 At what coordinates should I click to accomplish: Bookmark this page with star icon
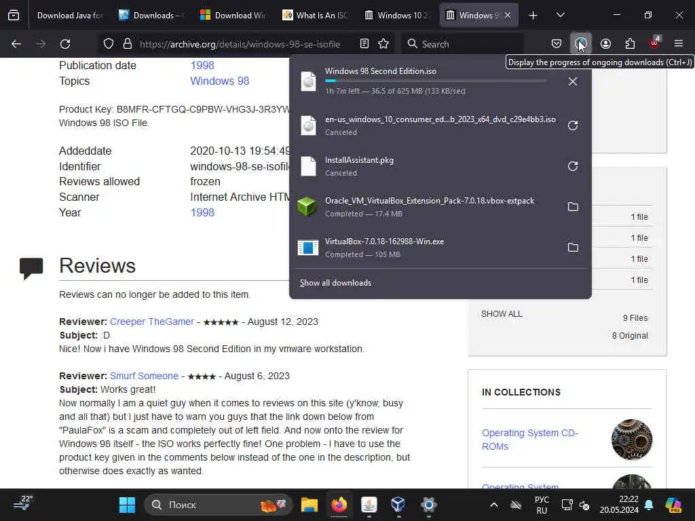click(x=383, y=44)
